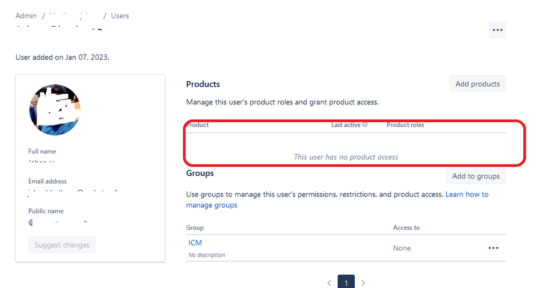
Task: Click the Email address label
Action: [47, 181]
